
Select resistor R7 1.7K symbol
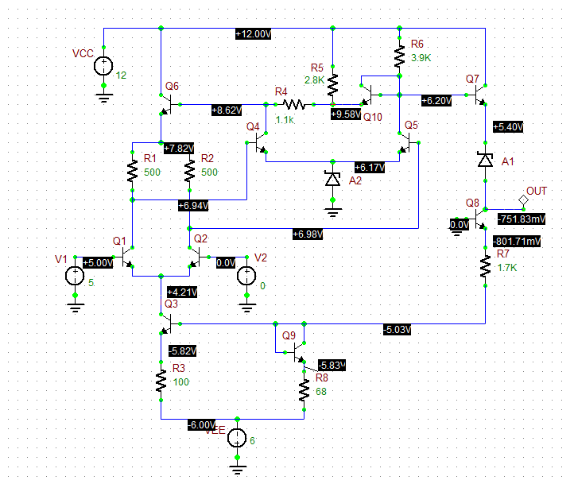tap(485, 267)
